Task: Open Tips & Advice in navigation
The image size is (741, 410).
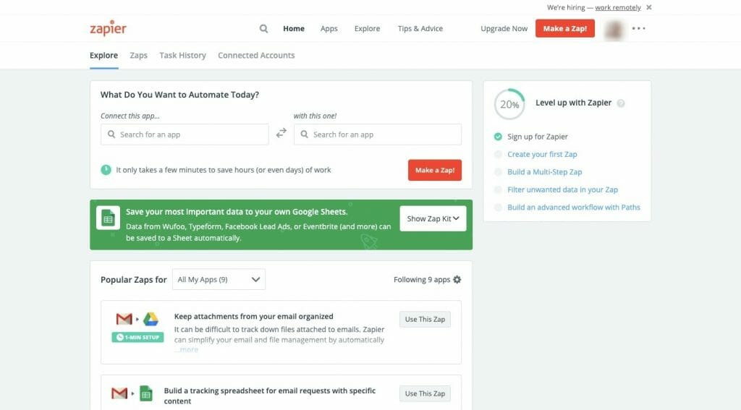Action: point(420,29)
